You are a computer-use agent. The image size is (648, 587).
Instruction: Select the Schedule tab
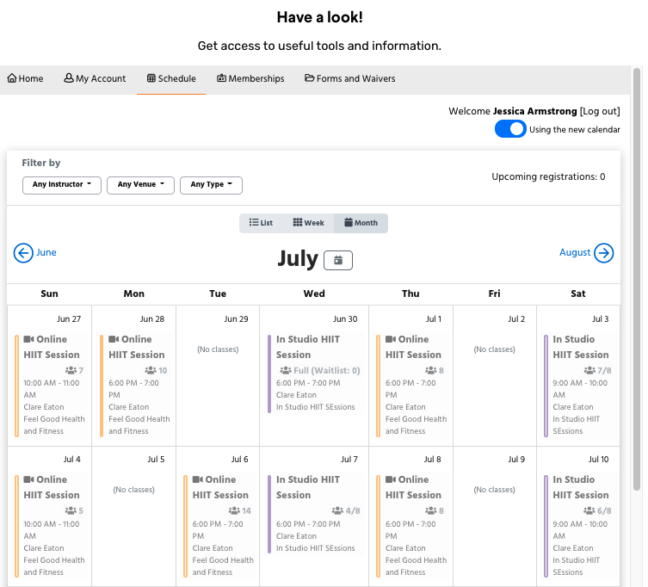(171, 78)
